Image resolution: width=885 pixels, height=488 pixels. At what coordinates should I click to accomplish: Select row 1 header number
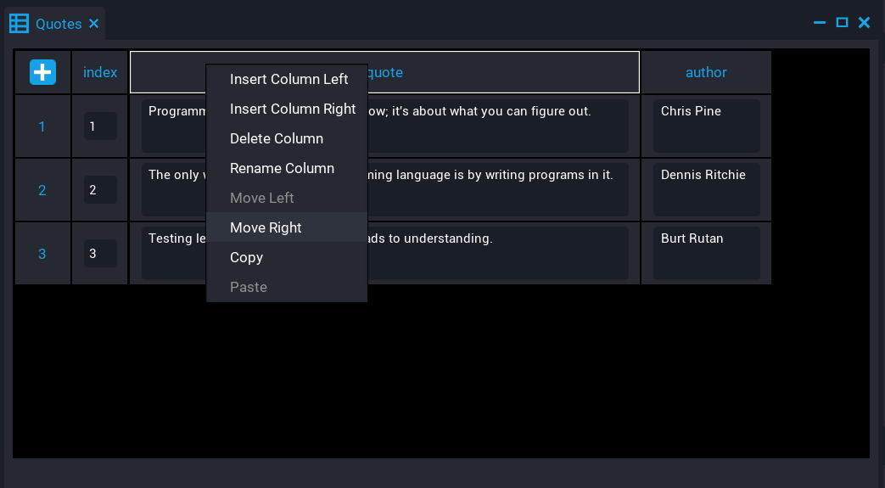[x=42, y=126]
